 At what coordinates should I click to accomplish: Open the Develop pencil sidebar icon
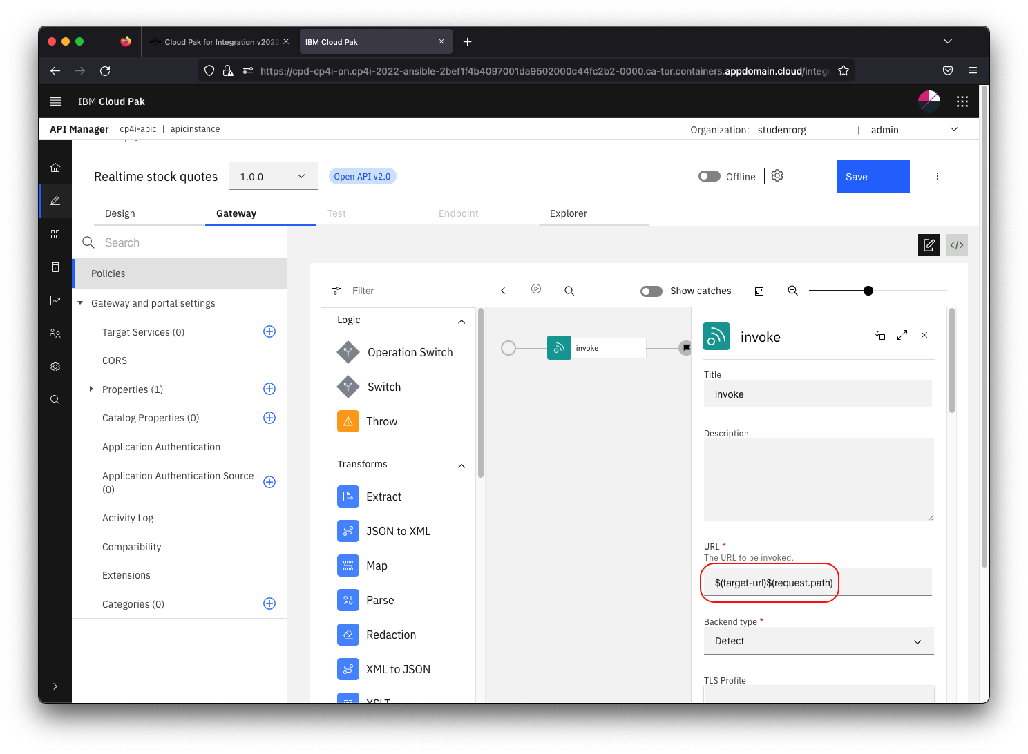pyautogui.click(x=55, y=201)
